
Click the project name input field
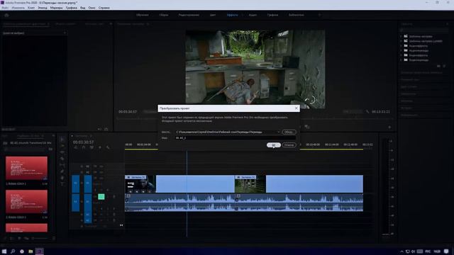(235, 138)
